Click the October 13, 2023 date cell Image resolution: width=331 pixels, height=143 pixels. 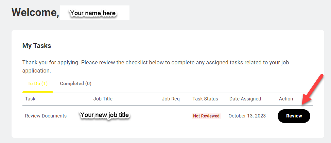click(x=247, y=116)
